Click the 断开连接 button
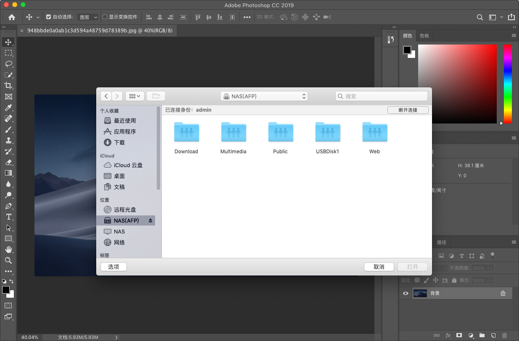The height and width of the screenshot is (341, 519). coord(407,110)
